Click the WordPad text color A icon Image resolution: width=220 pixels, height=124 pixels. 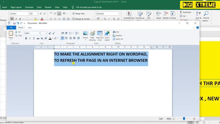(x=50, y=38)
